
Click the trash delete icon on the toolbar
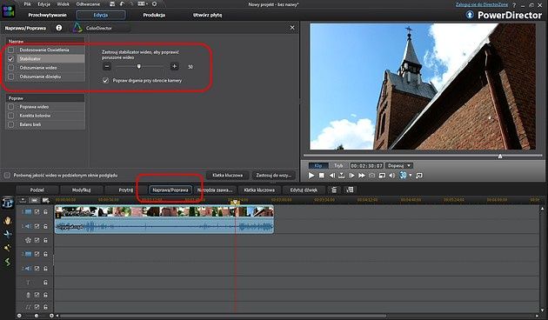coord(334,190)
